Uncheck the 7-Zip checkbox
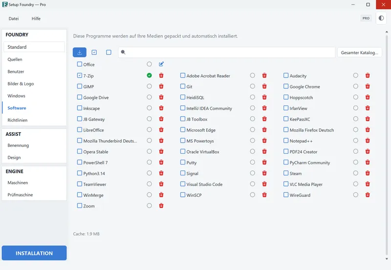This screenshot has height=270, width=391. (80, 75)
